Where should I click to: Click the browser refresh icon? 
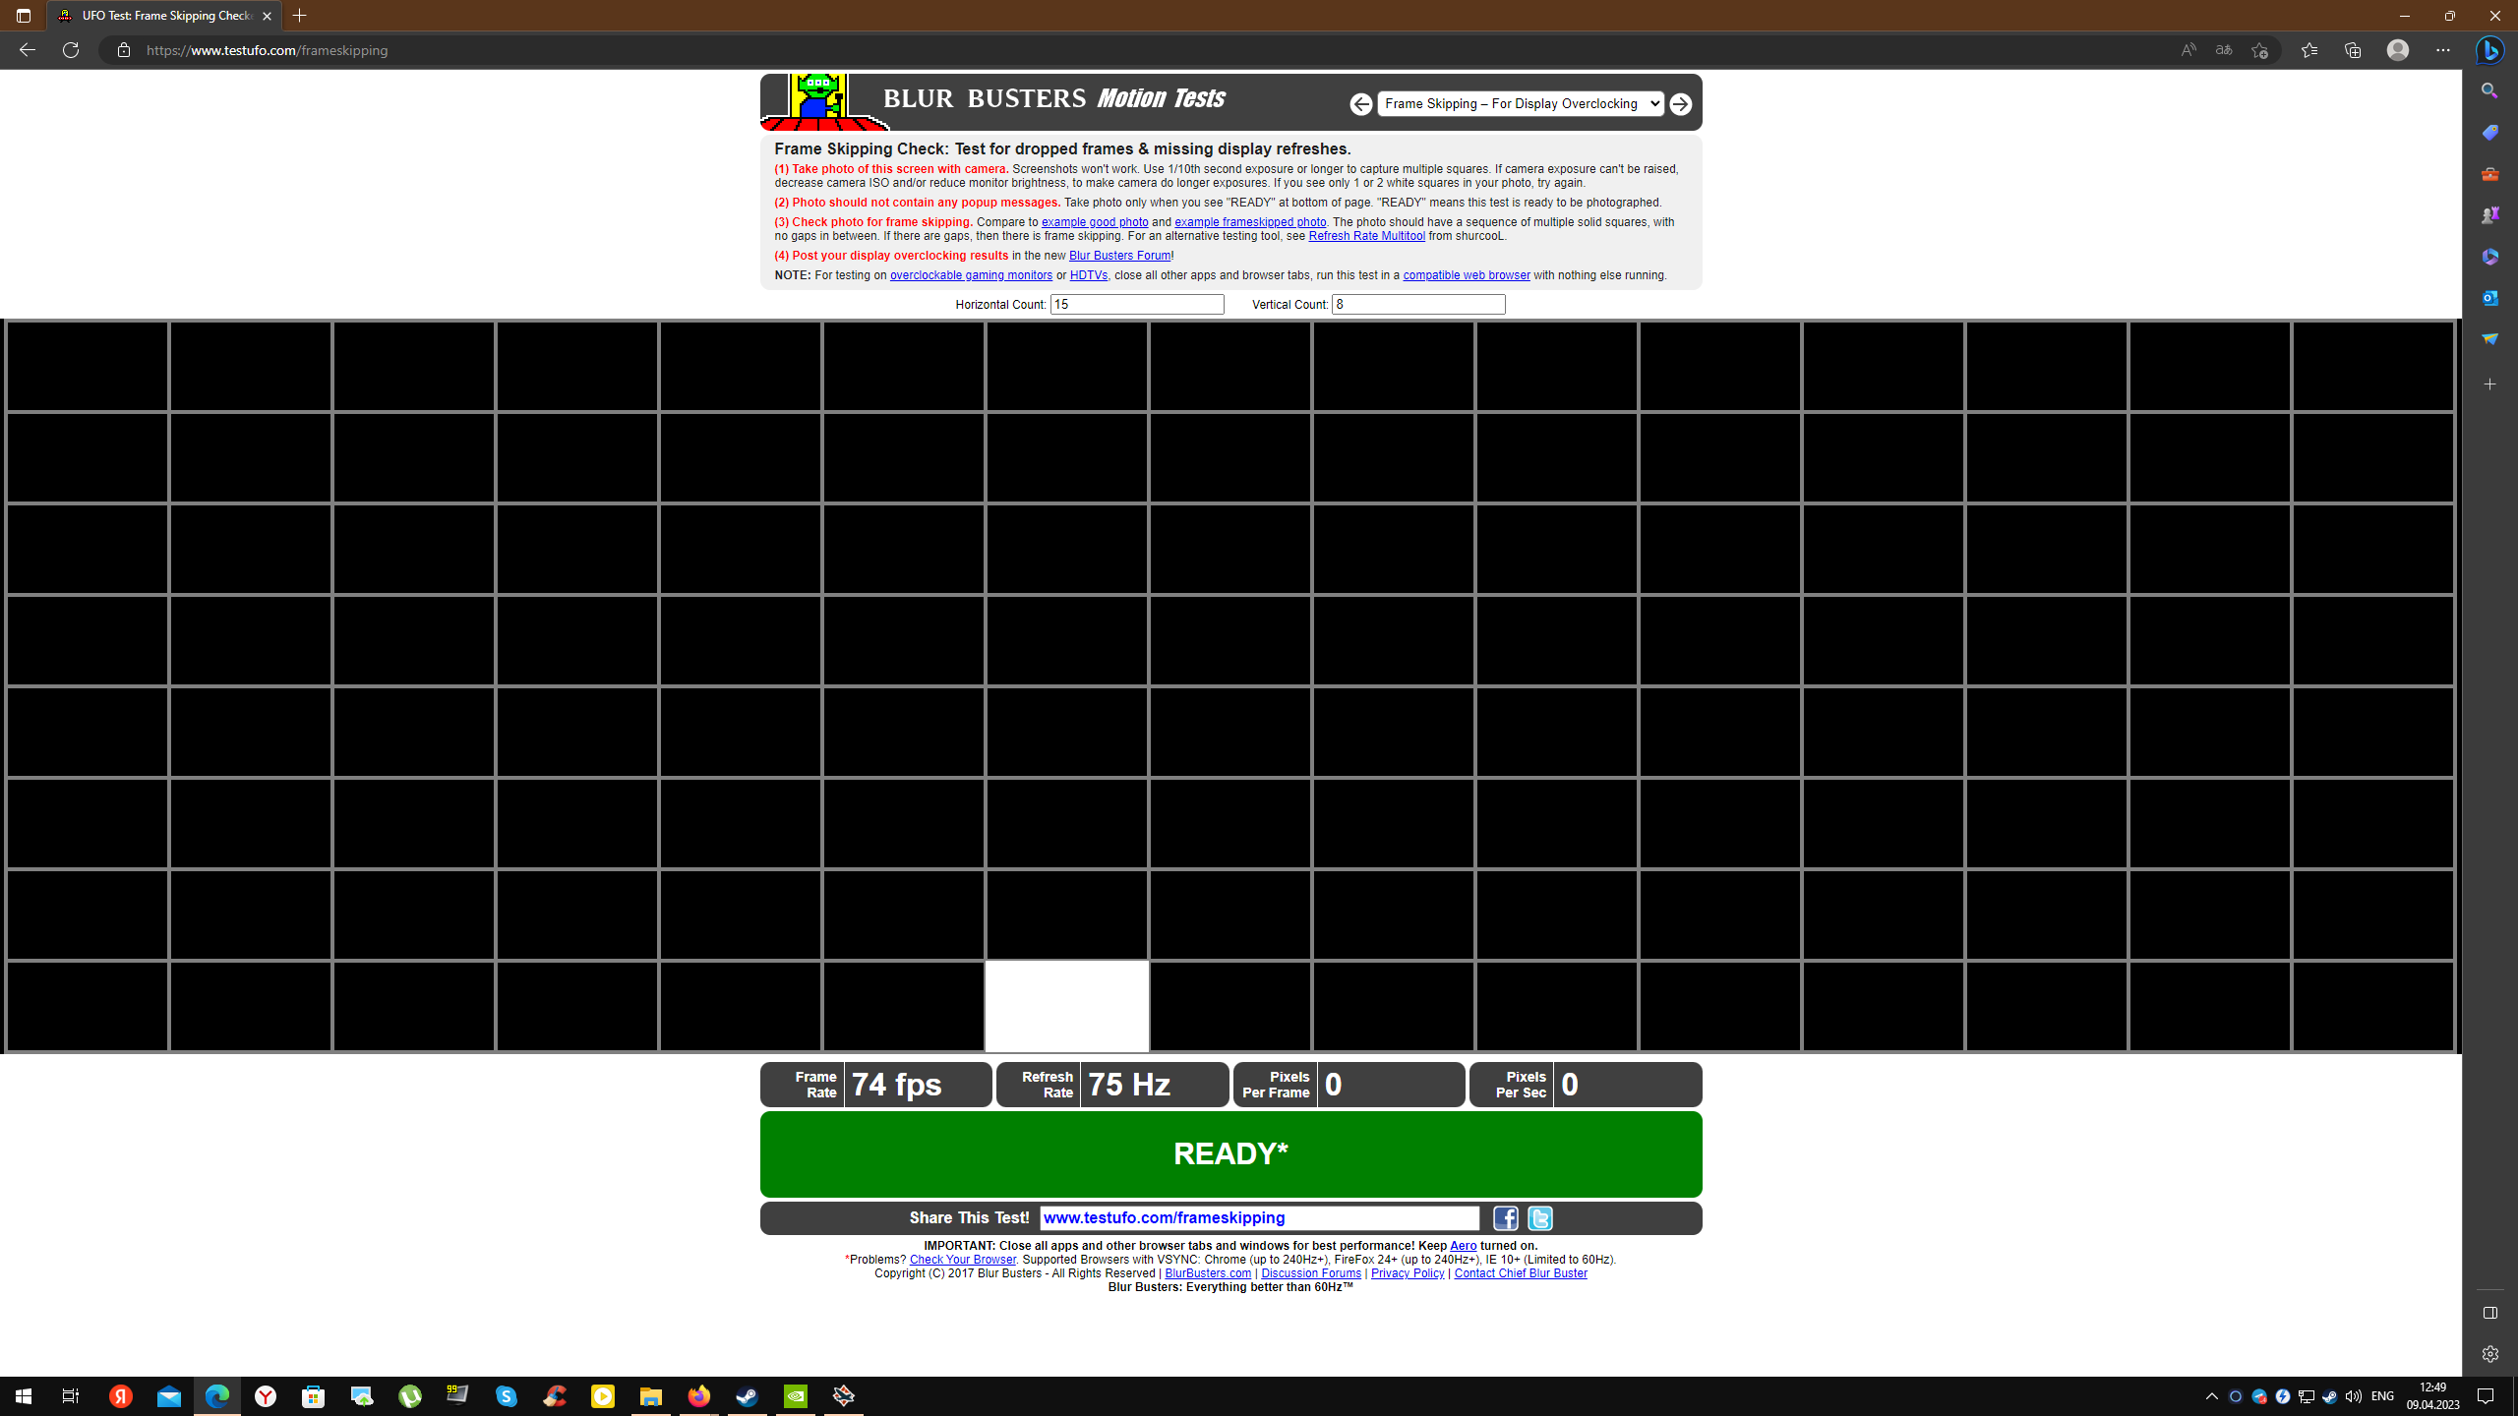[x=71, y=50]
